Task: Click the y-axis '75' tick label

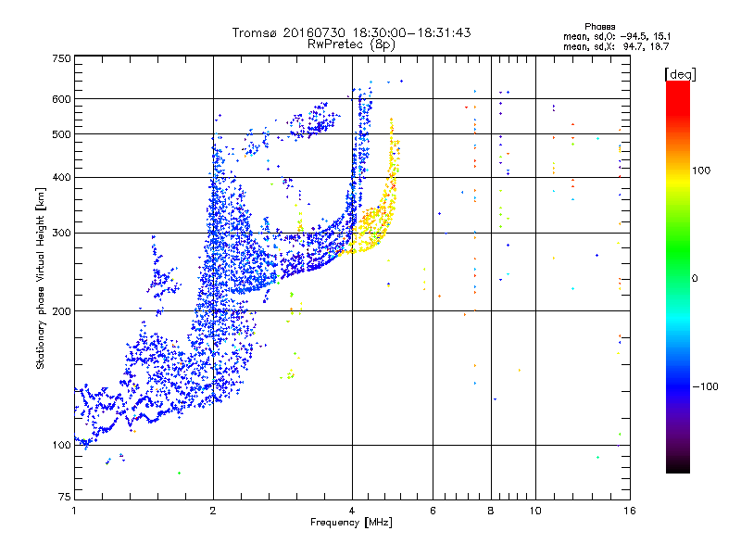Action: (65, 497)
